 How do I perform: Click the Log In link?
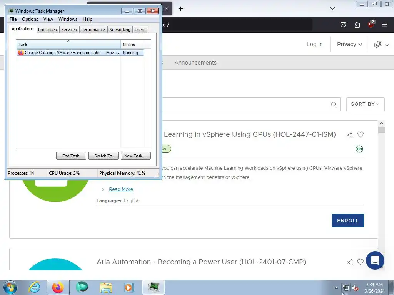[x=314, y=44]
